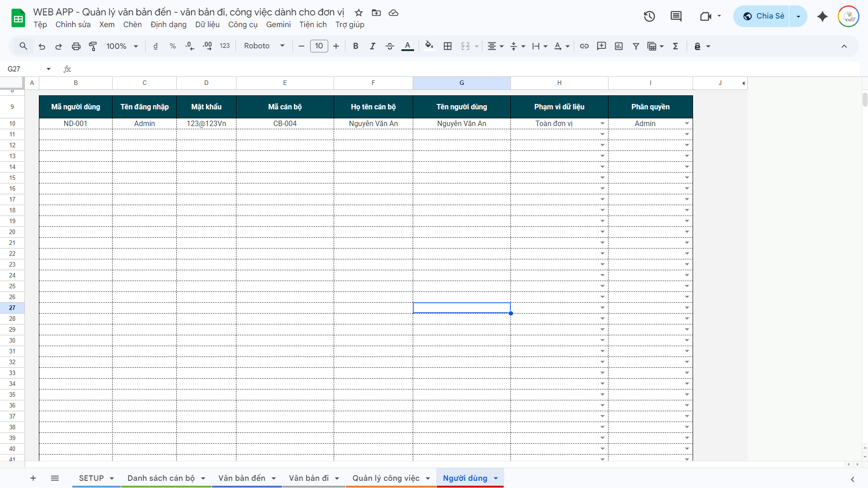Viewport: 868px width, 488px height.
Task: Click the add new sheet plus button
Action: 33,478
